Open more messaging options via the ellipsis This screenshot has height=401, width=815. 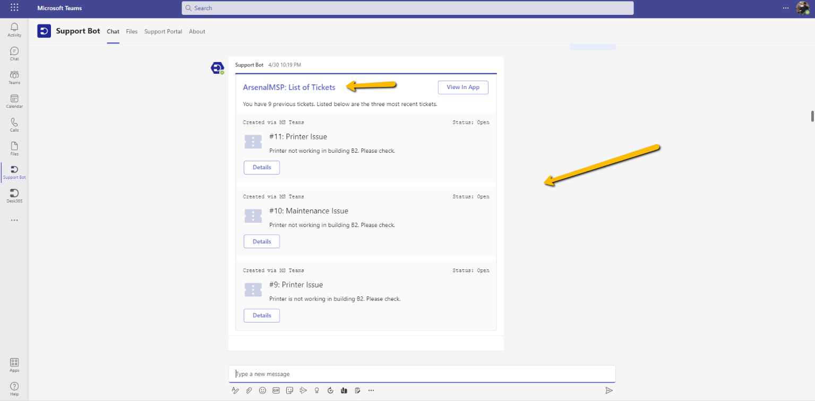point(371,390)
